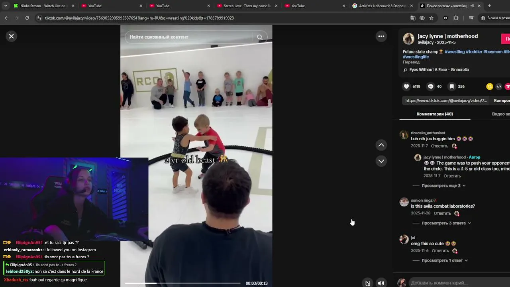Click the emoji beside sonion ringz's Ответить
The height and width of the screenshot is (287, 510).
(x=457, y=213)
